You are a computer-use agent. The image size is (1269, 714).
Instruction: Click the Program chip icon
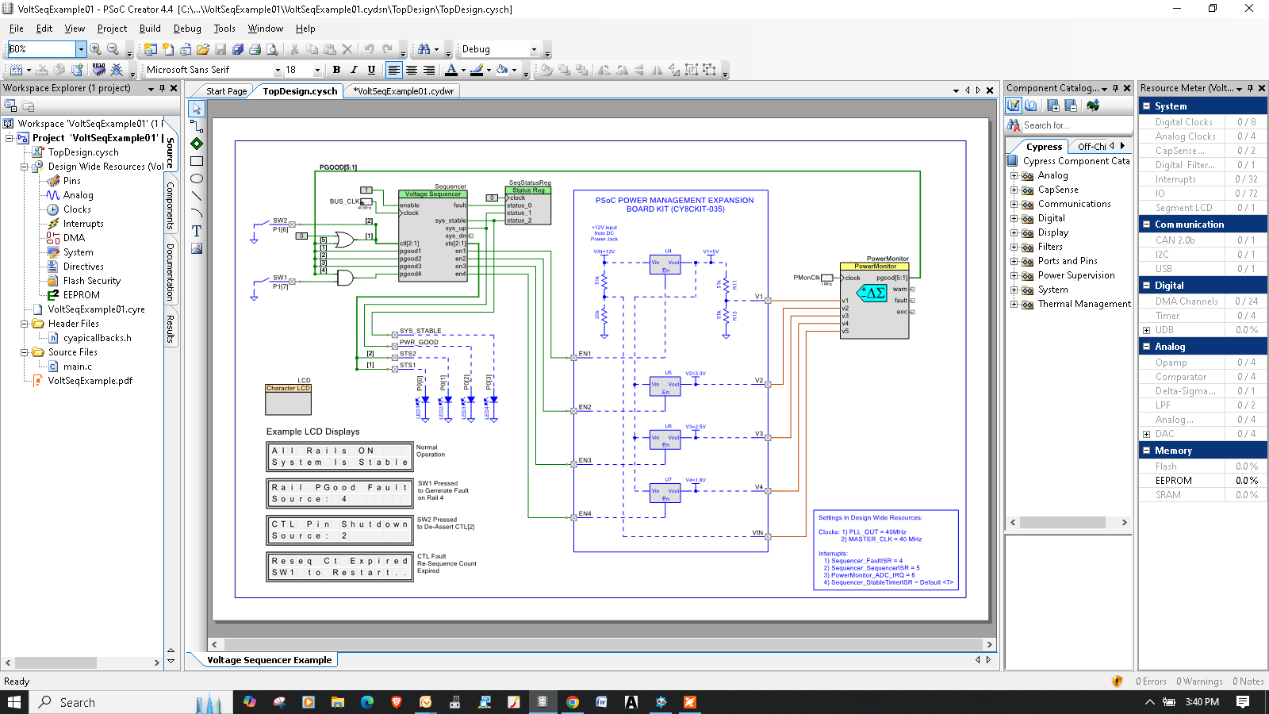click(x=99, y=70)
